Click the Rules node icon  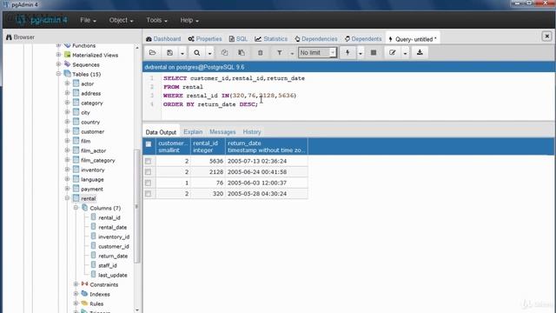(84, 303)
